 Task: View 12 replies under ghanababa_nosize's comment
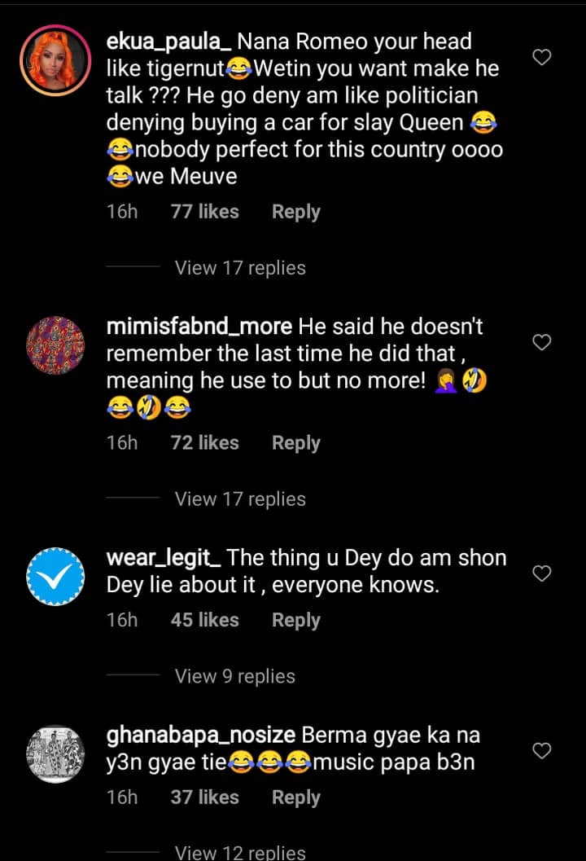pyautogui.click(x=240, y=852)
